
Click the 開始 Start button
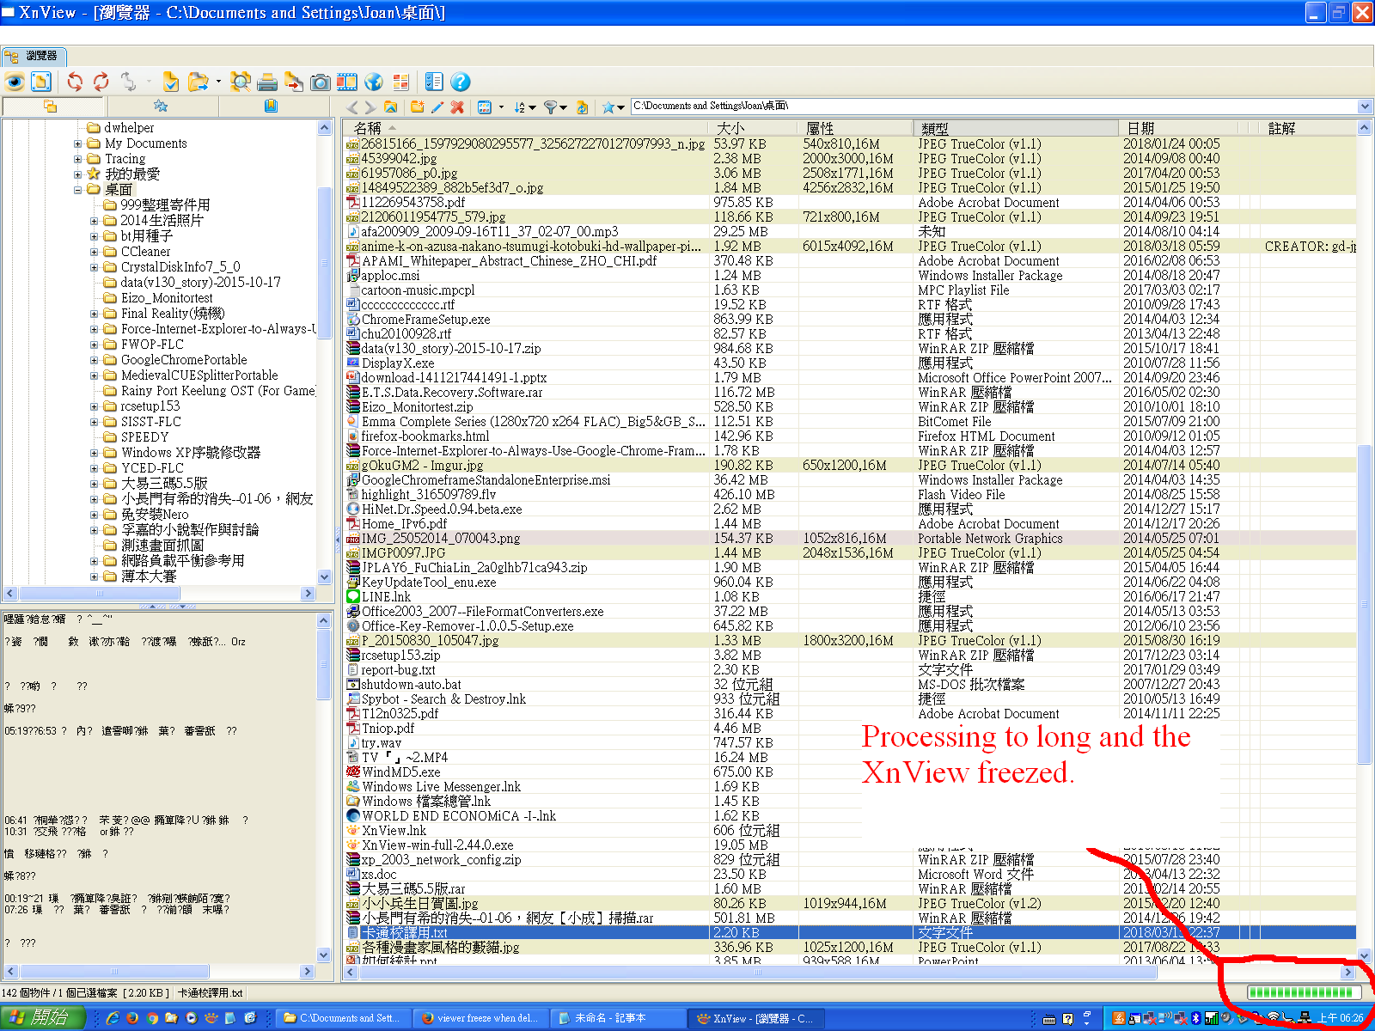[41, 1018]
